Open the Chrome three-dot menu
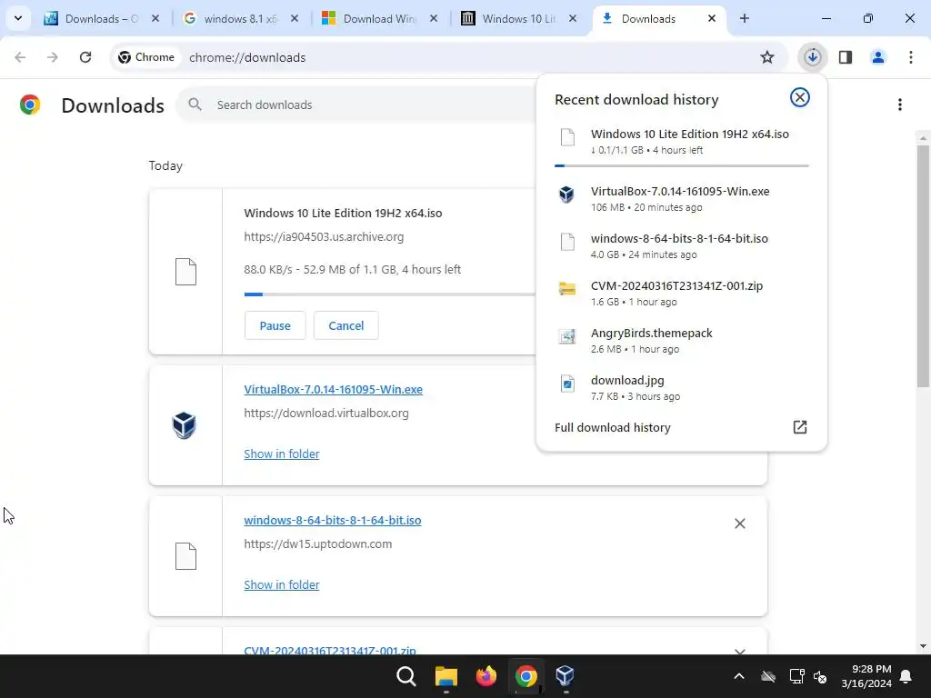This screenshot has width=931, height=698. [911, 57]
